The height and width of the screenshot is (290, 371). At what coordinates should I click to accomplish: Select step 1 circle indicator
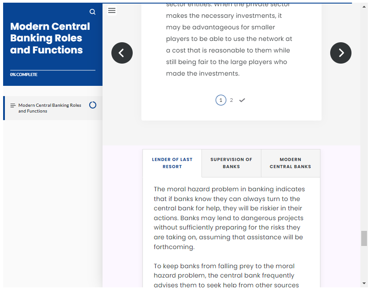pos(221,100)
